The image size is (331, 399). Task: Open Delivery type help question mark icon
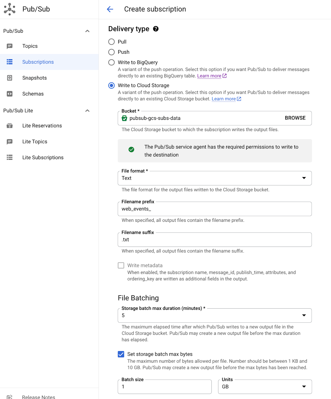[156, 29]
